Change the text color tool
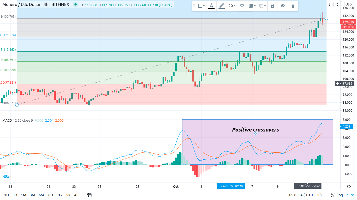Image resolution: width=357 pixels, height=200 pixels. tap(211, 6)
